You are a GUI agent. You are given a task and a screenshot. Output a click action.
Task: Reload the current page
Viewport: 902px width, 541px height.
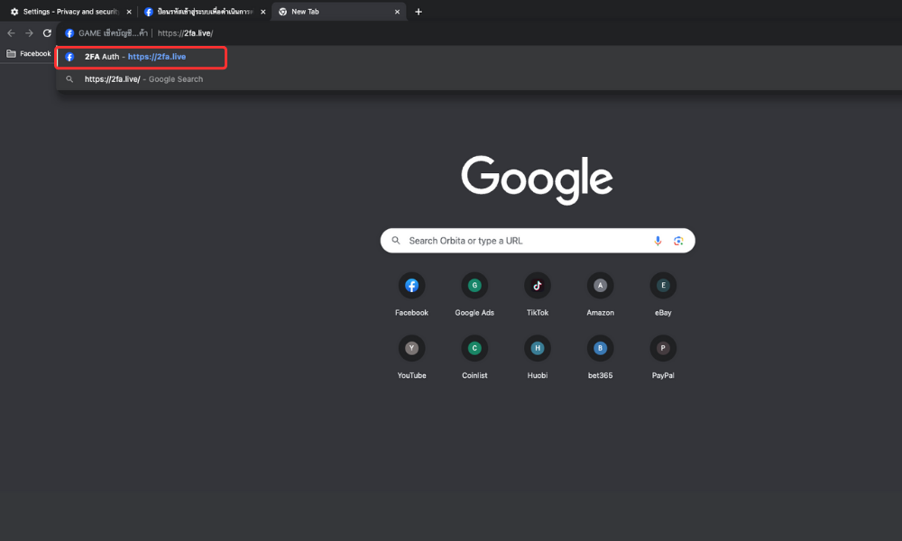[x=47, y=33]
